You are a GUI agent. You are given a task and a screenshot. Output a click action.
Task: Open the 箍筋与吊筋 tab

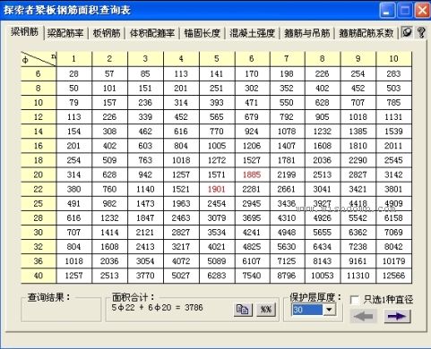point(307,33)
